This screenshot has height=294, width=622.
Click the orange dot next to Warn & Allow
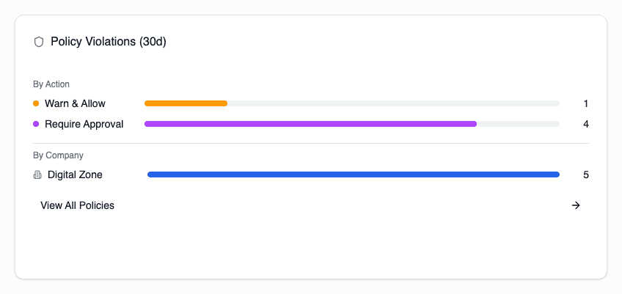click(x=36, y=103)
